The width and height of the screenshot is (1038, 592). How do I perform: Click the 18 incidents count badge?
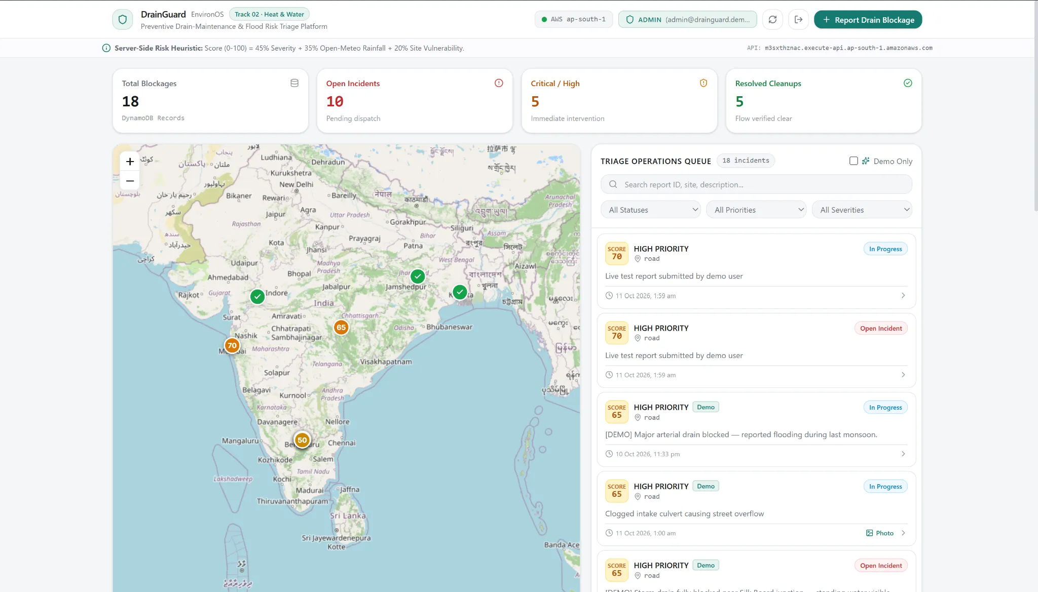tap(746, 161)
